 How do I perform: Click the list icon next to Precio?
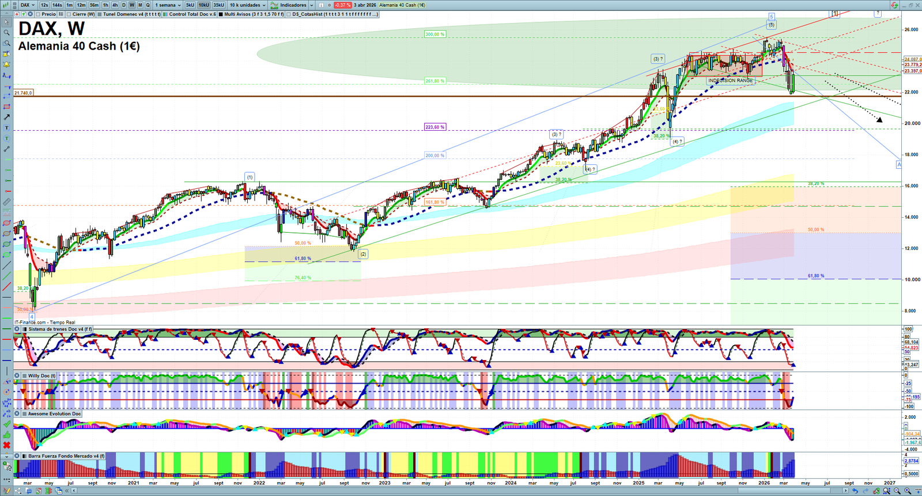[61, 14]
